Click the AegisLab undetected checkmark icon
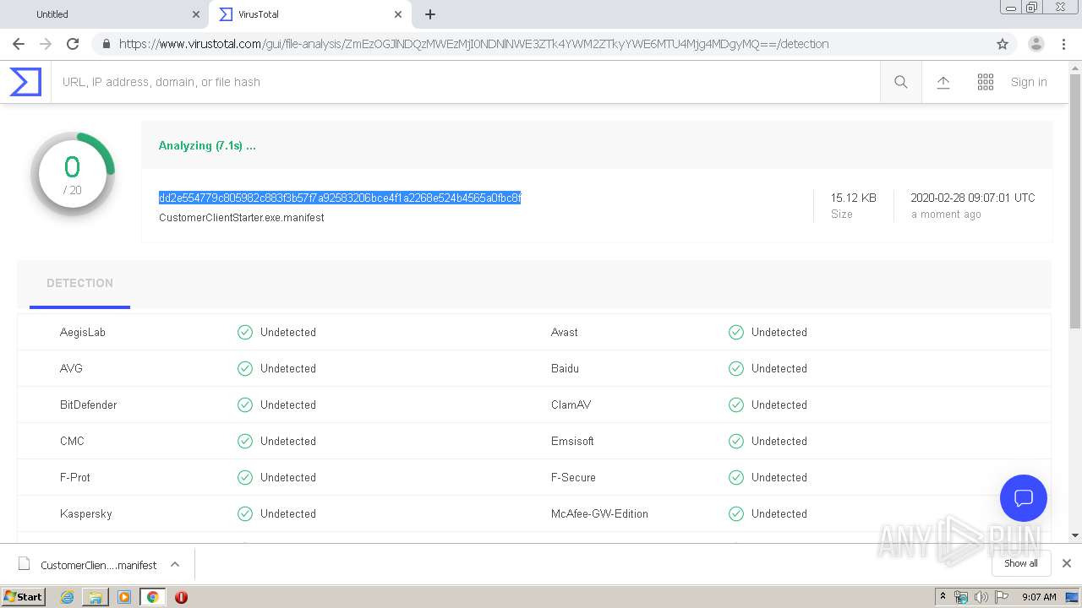 point(245,332)
